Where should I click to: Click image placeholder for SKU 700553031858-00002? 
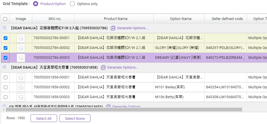coord(21,87)
